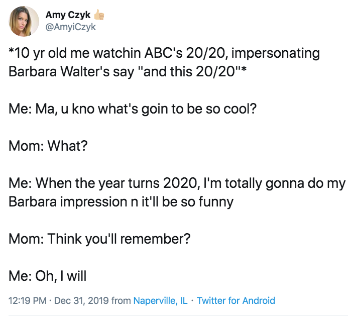This screenshot has height=316, width=348.
Task: Click the Twitter for Android source link
Action: (236, 300)
